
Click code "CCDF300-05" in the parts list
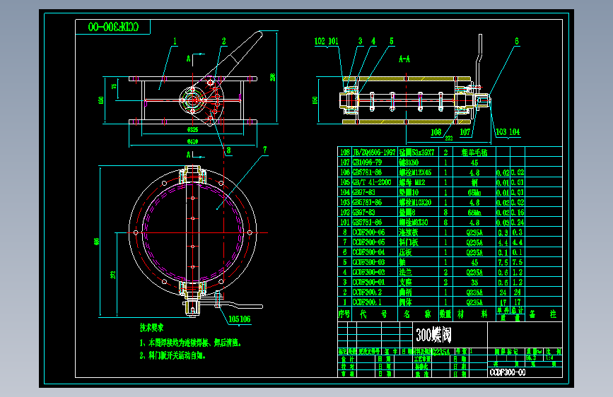[368, 242]
